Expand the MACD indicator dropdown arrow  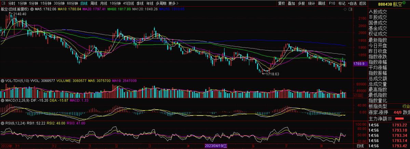[3, 101]
